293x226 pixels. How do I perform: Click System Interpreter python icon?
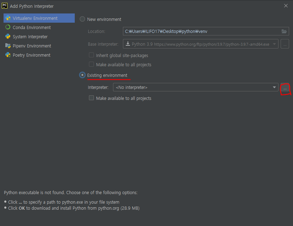point(8,36)
